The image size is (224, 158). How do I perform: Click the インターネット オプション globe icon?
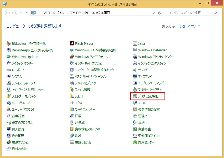point(72,63)
